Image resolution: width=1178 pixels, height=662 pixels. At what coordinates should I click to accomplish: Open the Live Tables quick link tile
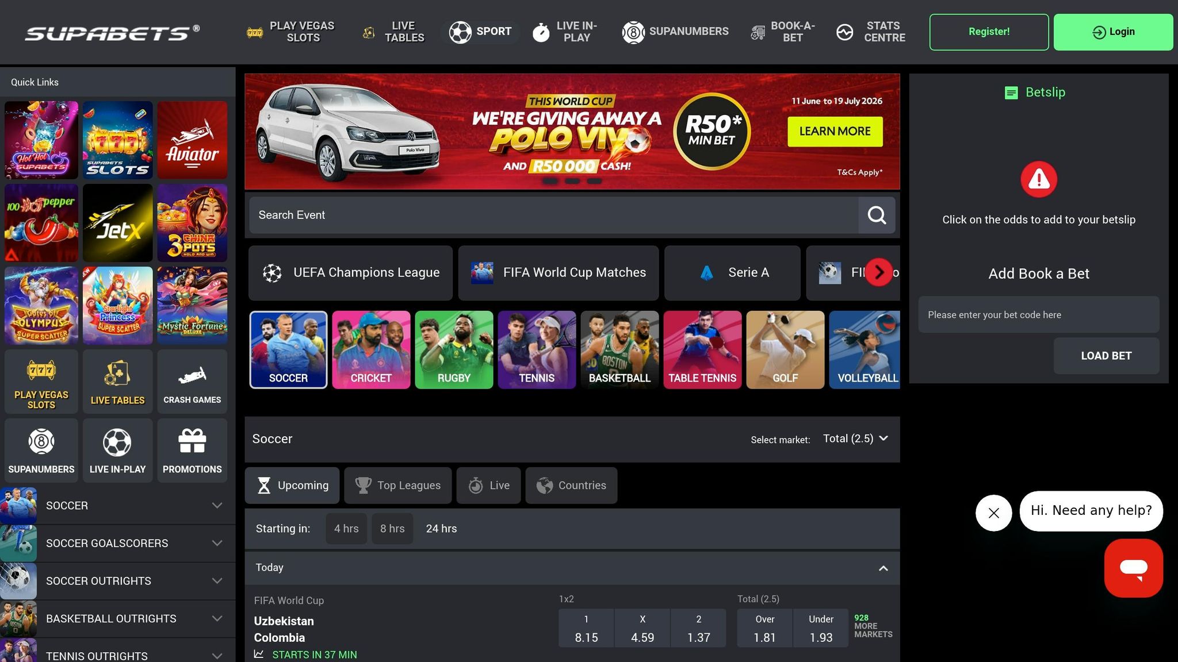coord(117,382)
